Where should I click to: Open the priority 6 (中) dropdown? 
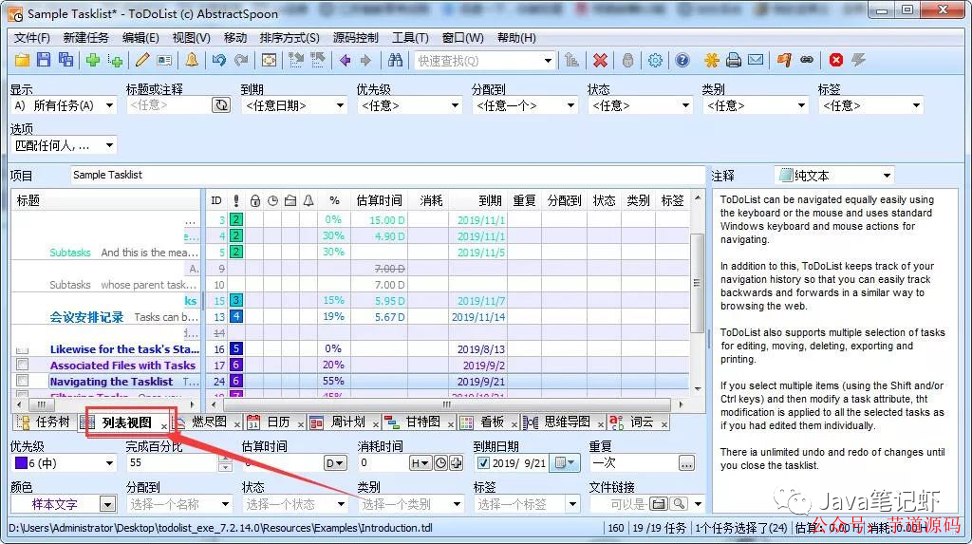[109, 462]
